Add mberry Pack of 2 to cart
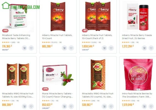The height and width of the screenshot is (110, 156). 104,48
